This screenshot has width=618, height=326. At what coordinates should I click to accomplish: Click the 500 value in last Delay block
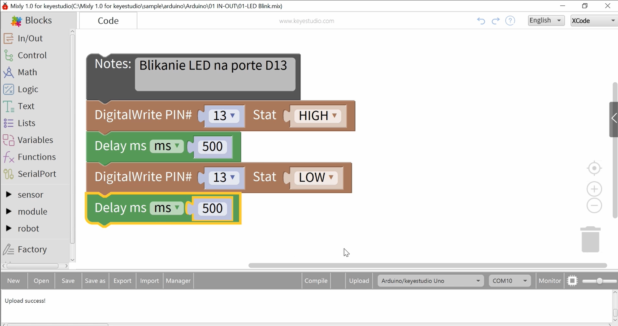pos(212,209)
